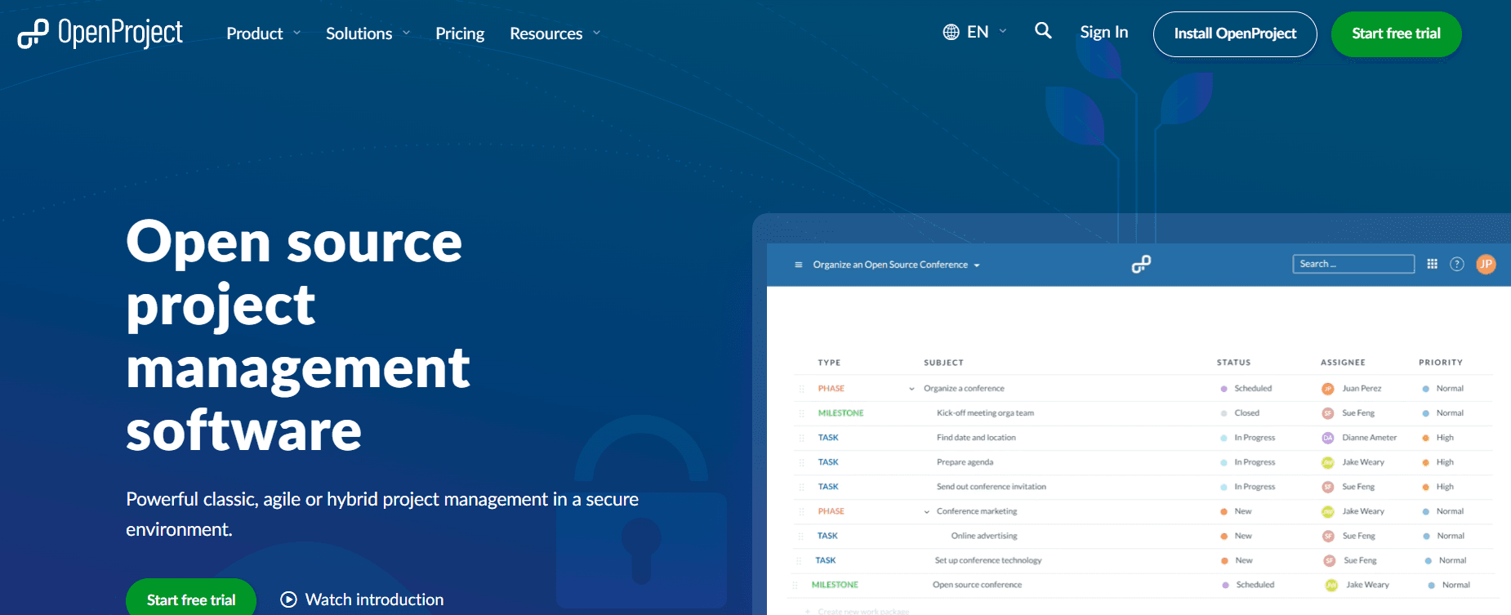Click the Open source conference milestone
The width and height of the screenshot is (1511, 615).
[x=977, y=585]
